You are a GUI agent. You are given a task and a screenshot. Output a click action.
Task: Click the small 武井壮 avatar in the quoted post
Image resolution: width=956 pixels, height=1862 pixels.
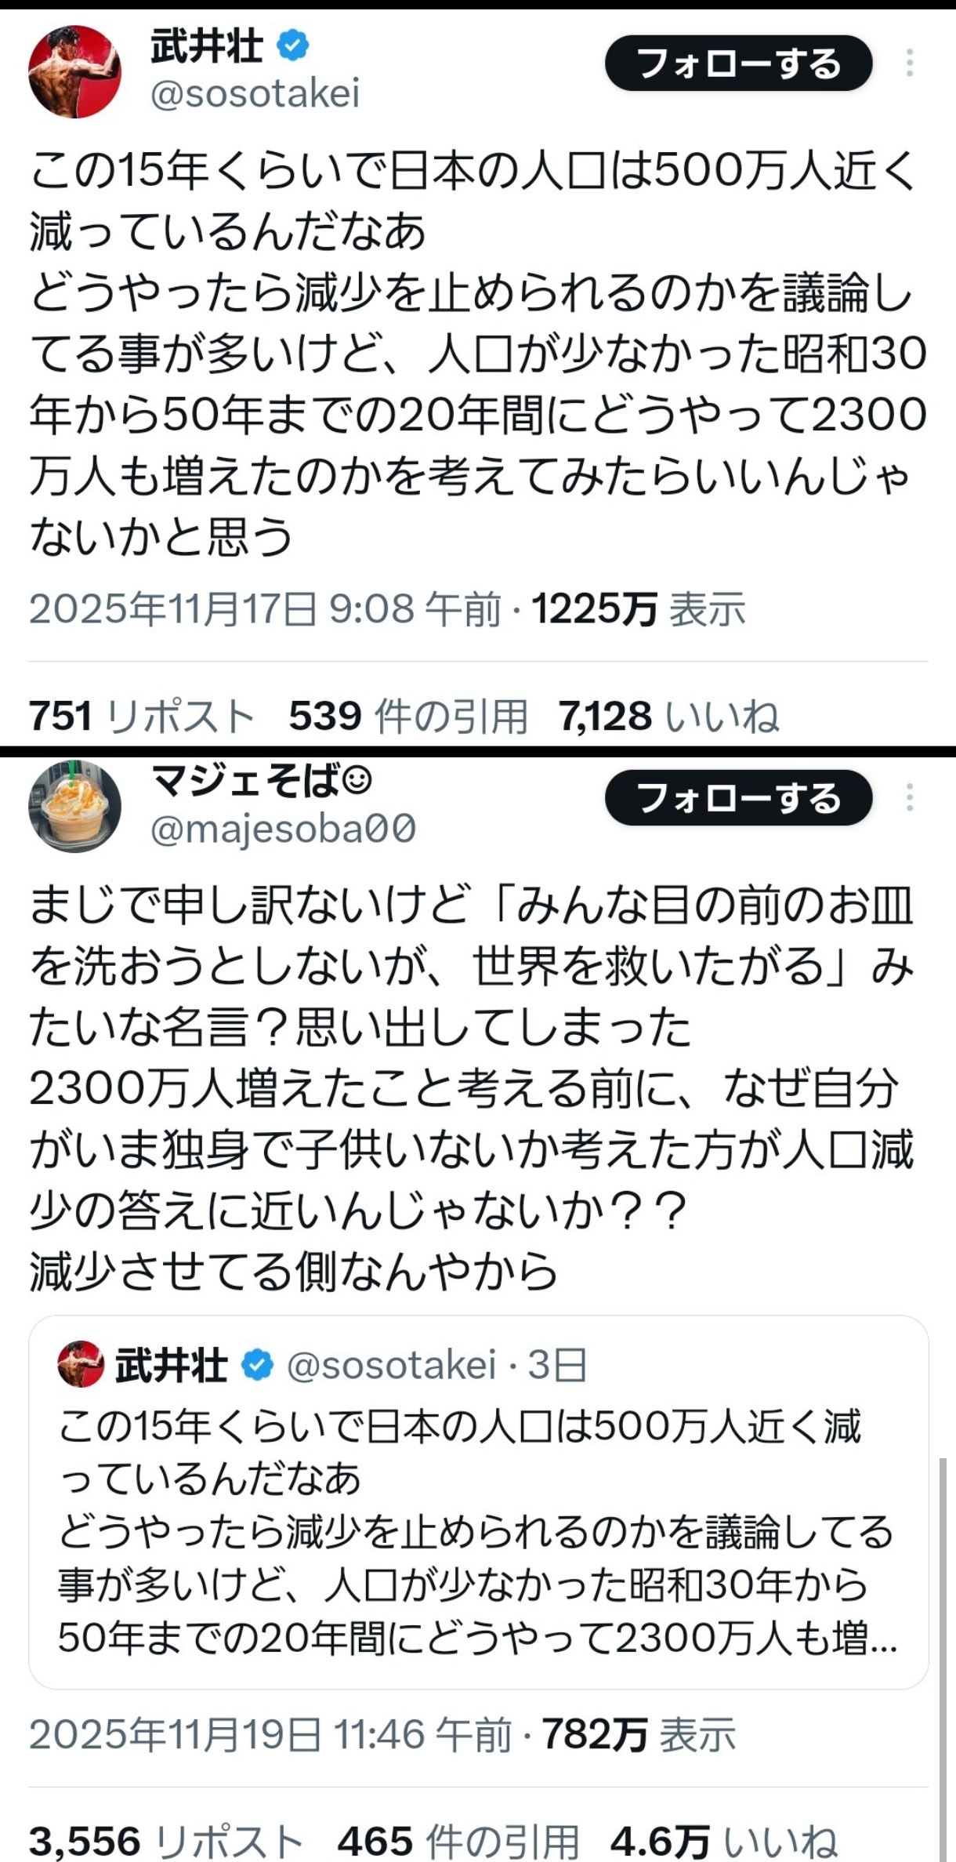81,1365
